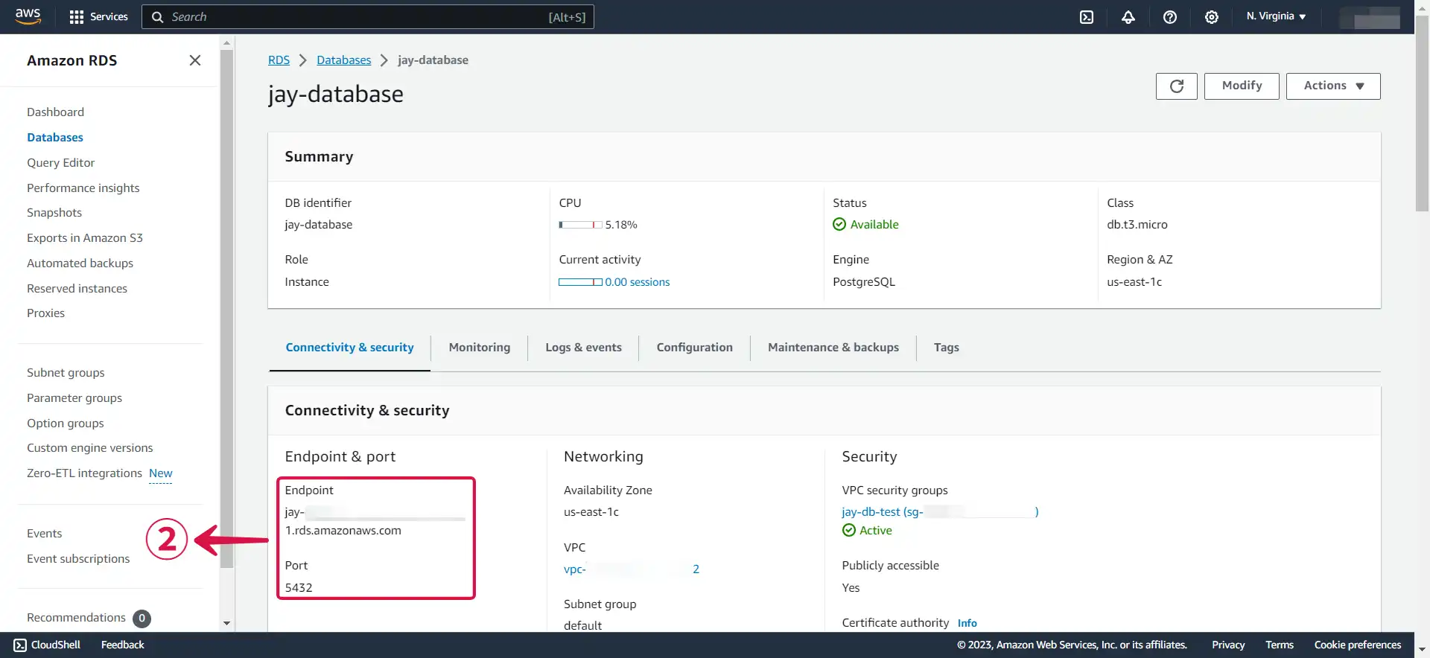Viewport: 1430px width, 658px height.
Task: Open Subnet groups
Action: [x=66, y=373]
